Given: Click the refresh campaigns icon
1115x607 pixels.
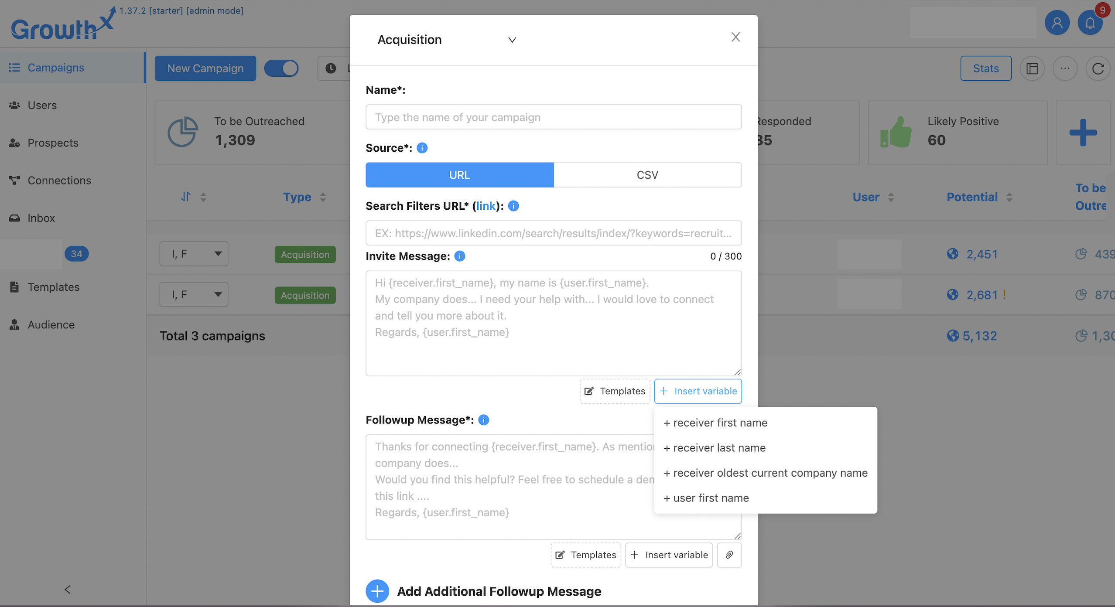Looking at the screenshot, I should [1098, 68].
